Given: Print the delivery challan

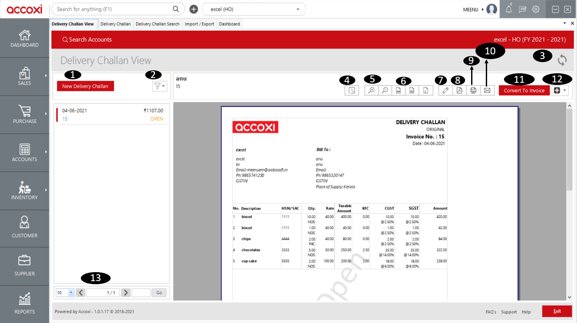Looking at the screenshot, I should (473, 90).
